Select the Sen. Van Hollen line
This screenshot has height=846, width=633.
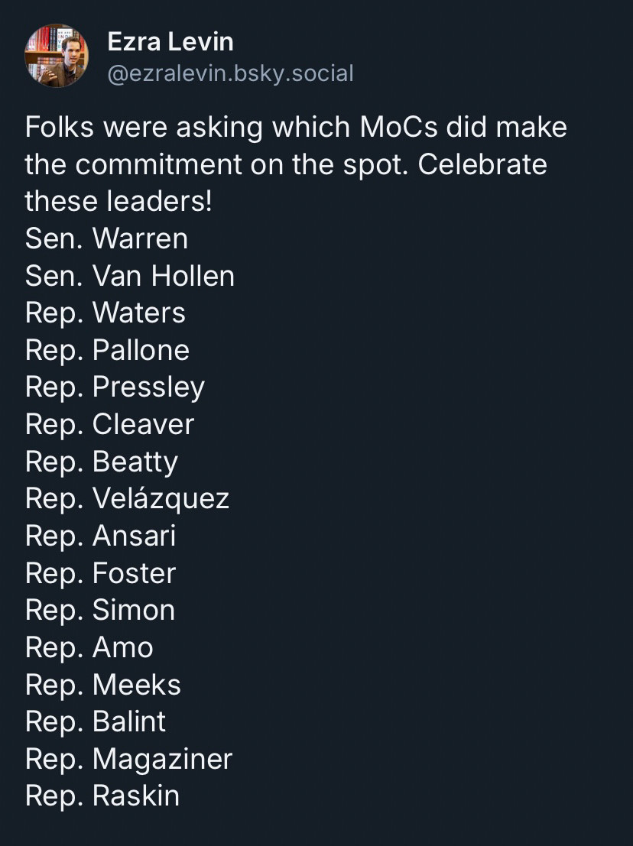(129, 276)
